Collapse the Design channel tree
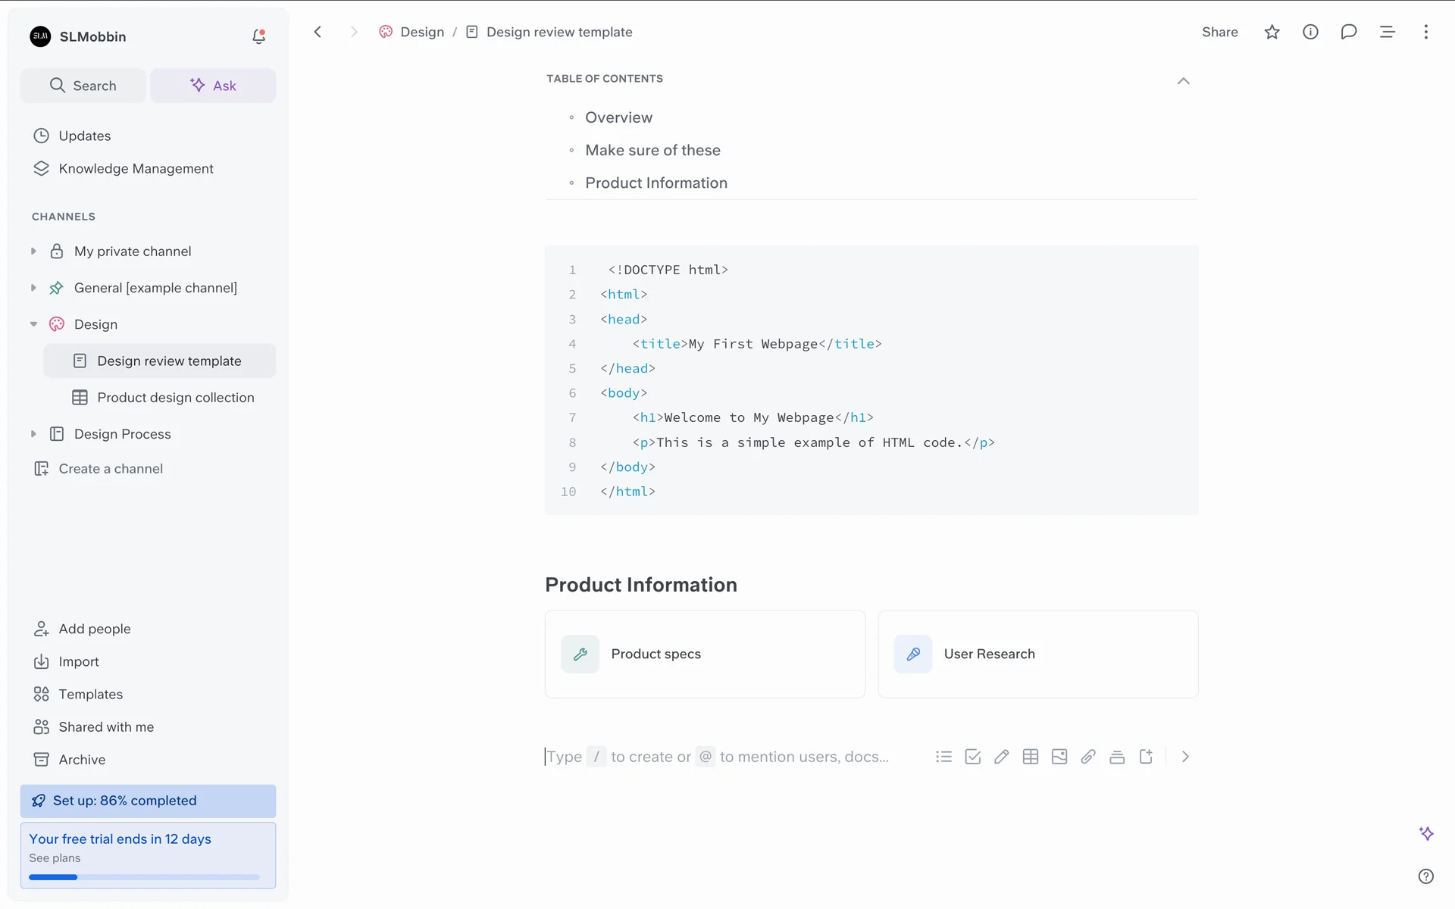The height and width of the screenshot is (909, 1455). (33, 324)
